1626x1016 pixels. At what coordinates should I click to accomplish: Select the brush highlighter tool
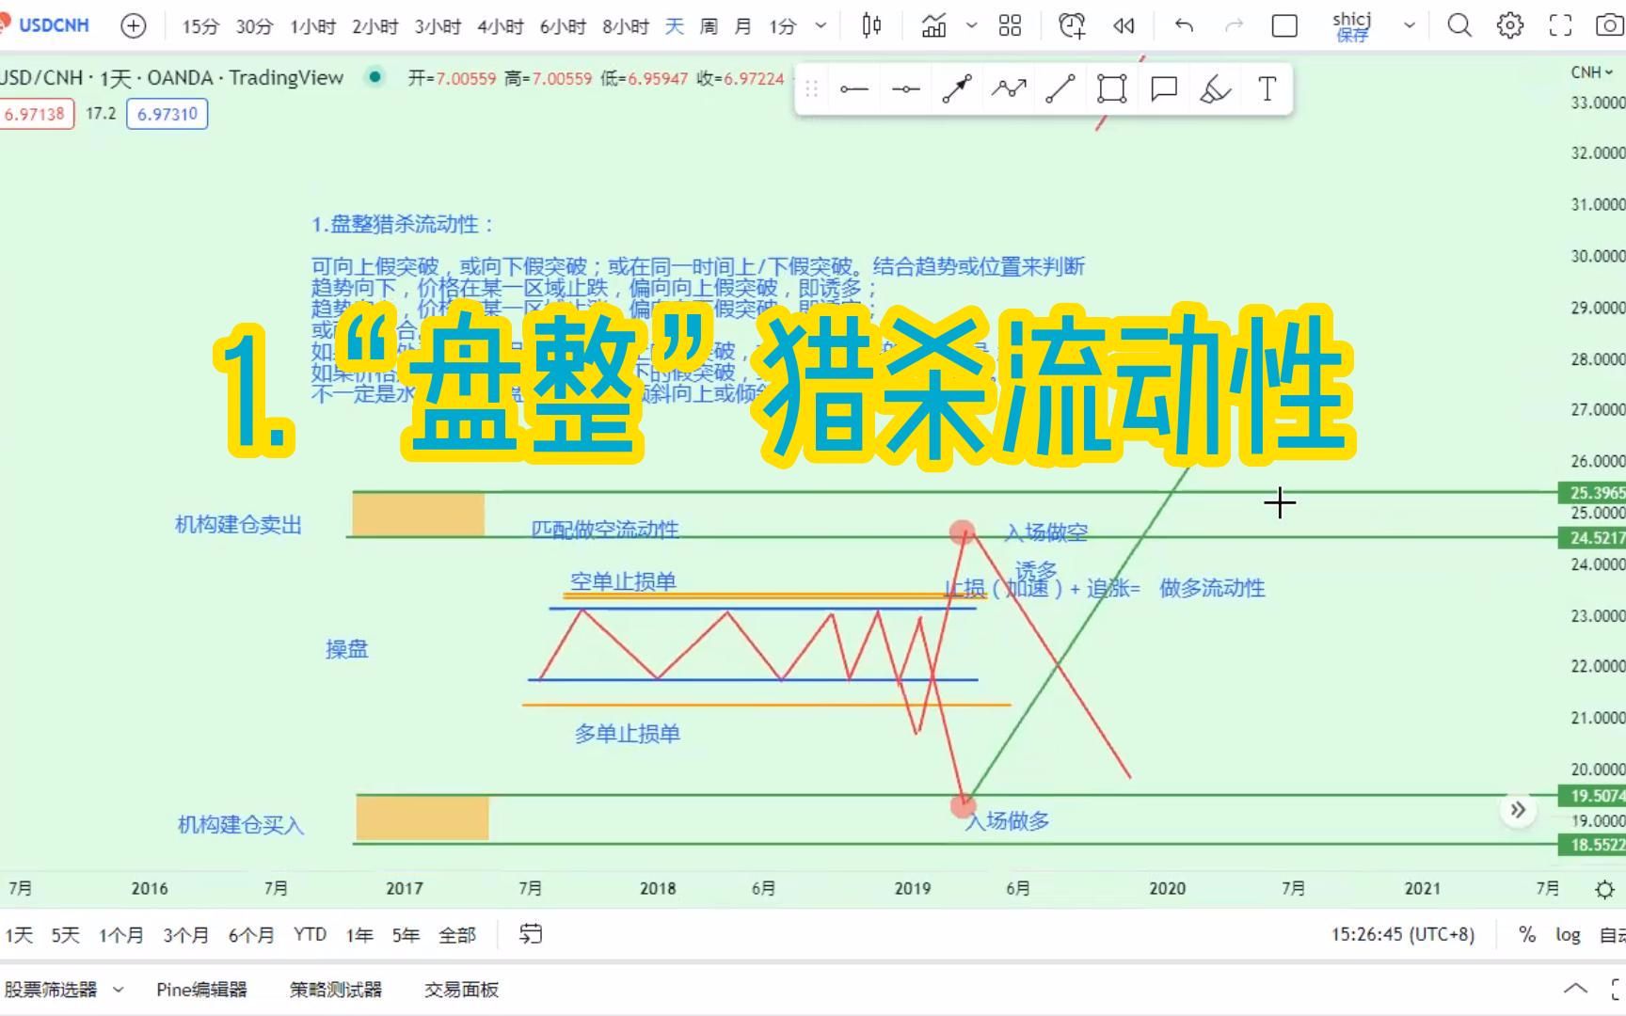pos(1216,89)
